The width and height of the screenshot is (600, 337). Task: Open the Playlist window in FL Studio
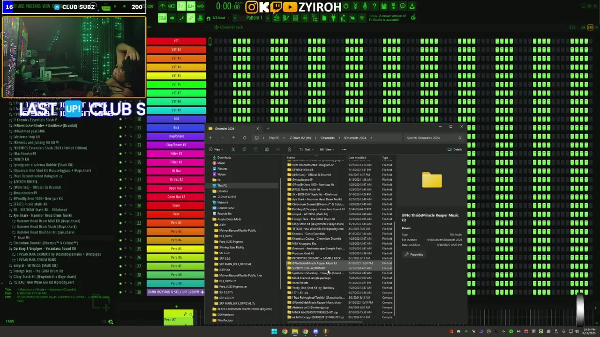pos(277,18)
